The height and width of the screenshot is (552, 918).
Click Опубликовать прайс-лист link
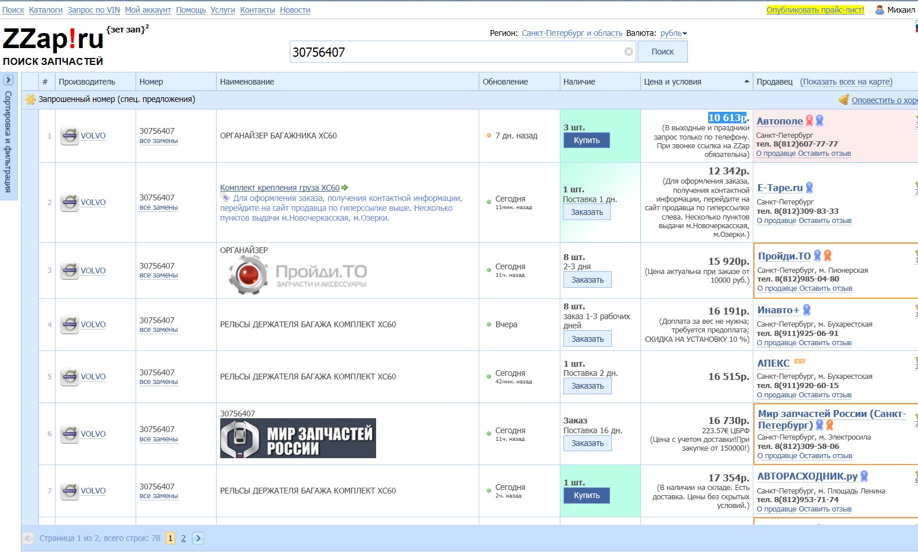point(815,10)
